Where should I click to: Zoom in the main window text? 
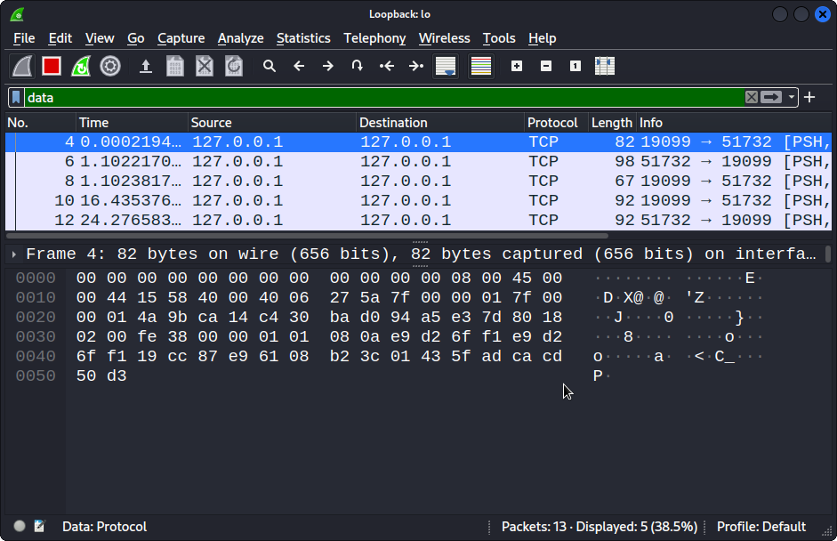point(517,66)
